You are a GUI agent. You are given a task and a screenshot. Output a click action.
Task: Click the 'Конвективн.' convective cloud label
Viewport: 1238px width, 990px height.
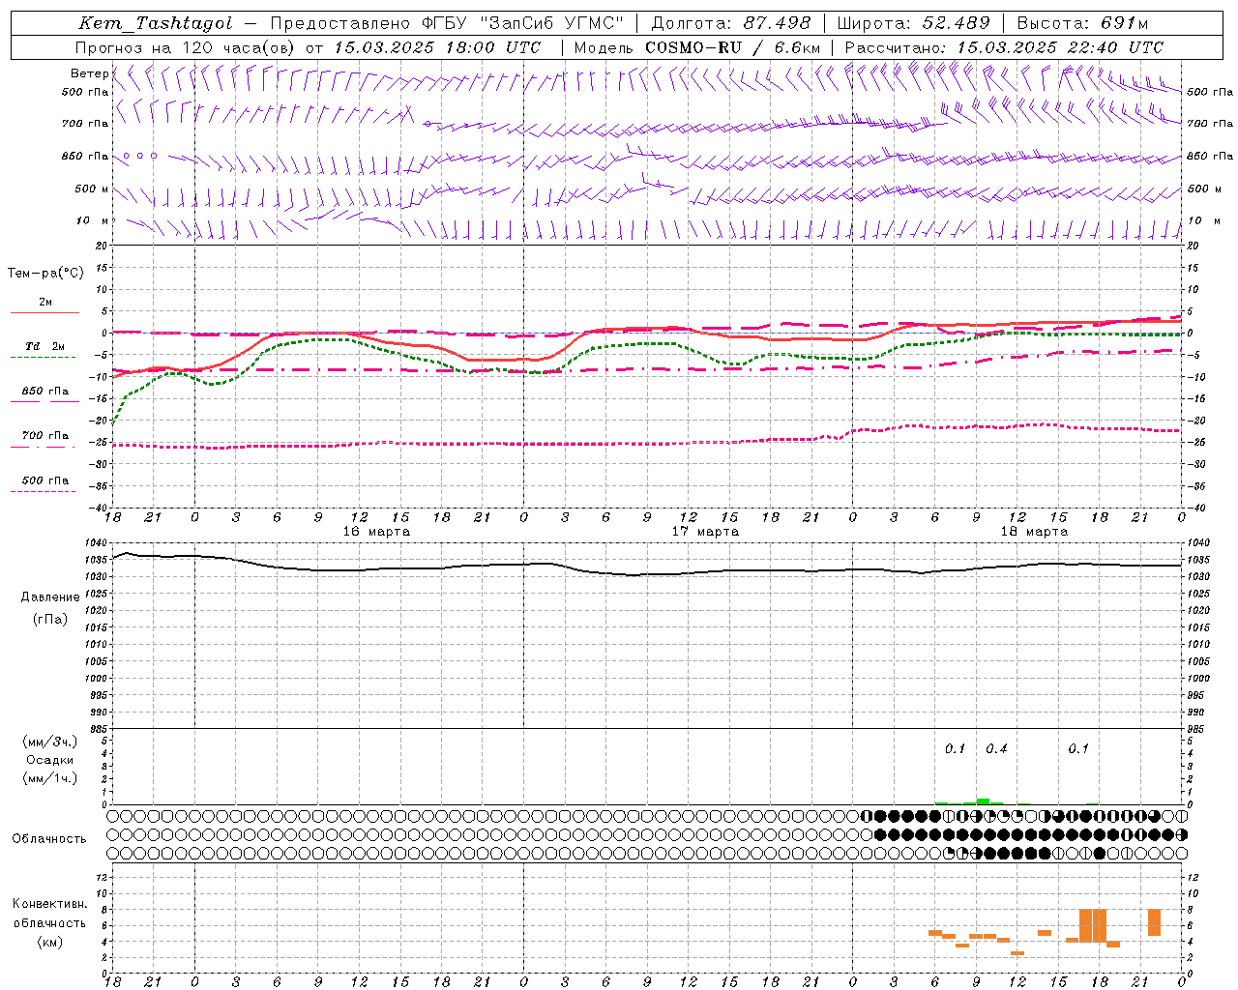pyautogui.click(x=49, y=904)
